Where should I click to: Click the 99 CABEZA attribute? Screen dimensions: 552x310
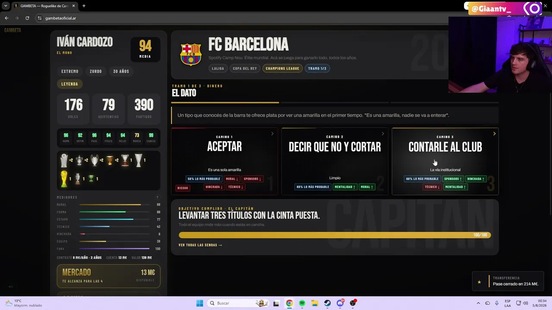[x=151, y=138]
